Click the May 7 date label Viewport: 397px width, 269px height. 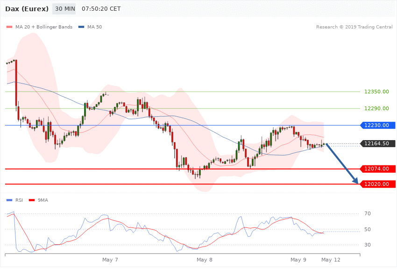[x=110, y=260]
